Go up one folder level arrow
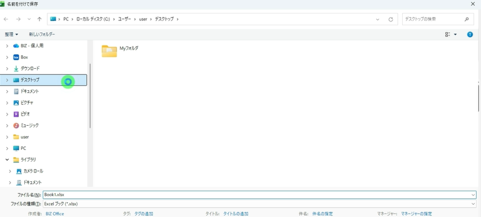The width and height of the screenshot is (481, 217). [39, 19]
